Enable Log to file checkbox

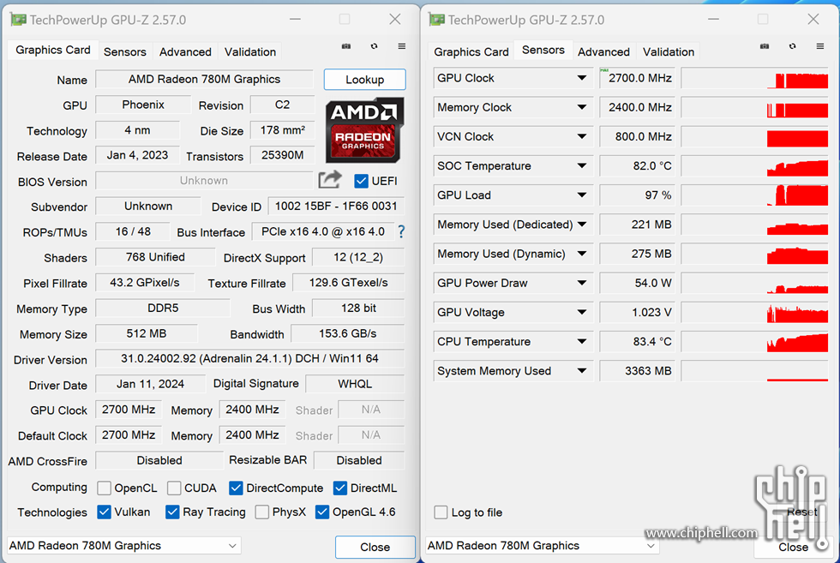pyautogui.click(x=441, y=512)
